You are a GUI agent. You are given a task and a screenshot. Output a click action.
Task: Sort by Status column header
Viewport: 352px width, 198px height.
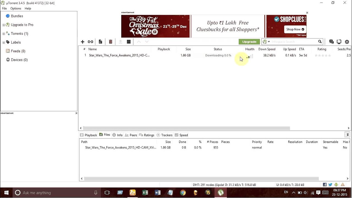pyautogui.click(x=218, y=49)
